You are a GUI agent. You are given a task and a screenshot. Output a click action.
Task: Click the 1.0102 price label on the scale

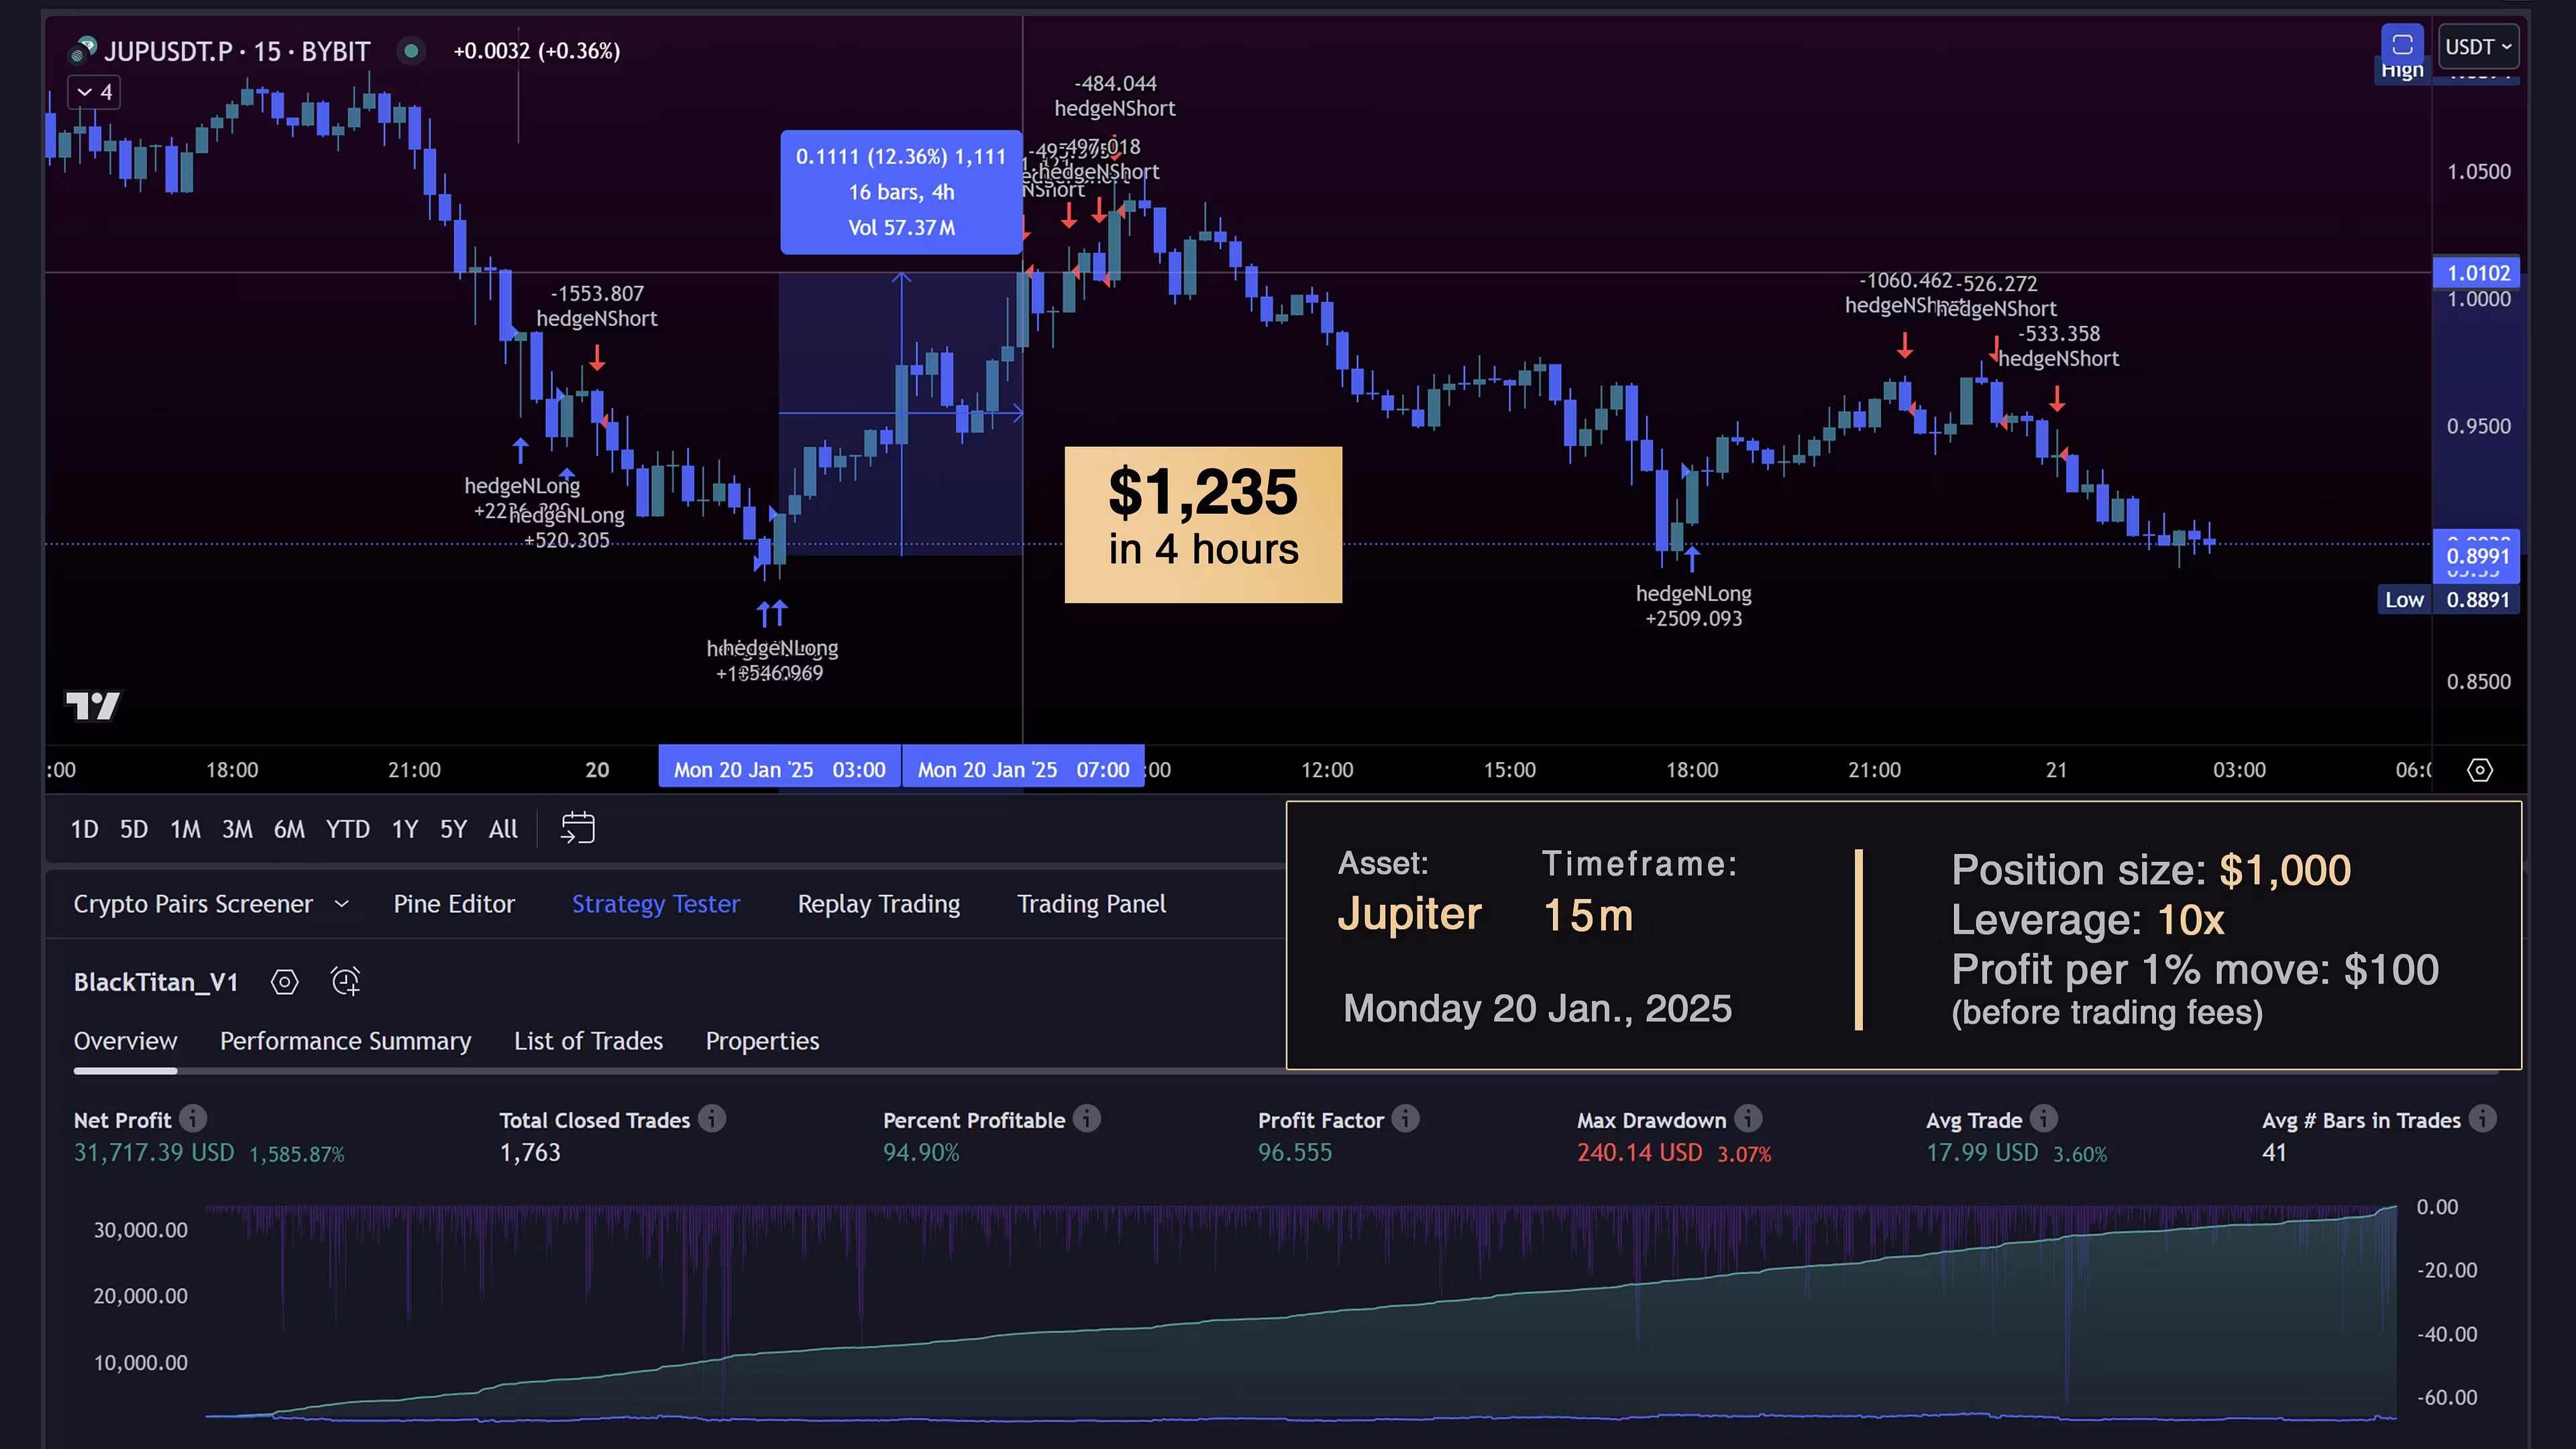(2477, 273)
